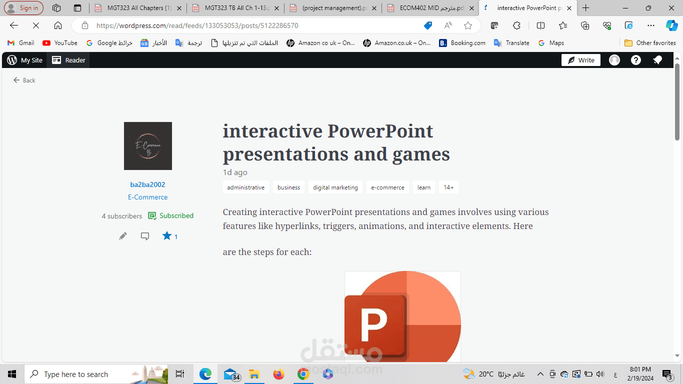The height and width of the screenshot is (384, 683).
Task: Open the ba2ba2002 author link
Action: (147, 184)
